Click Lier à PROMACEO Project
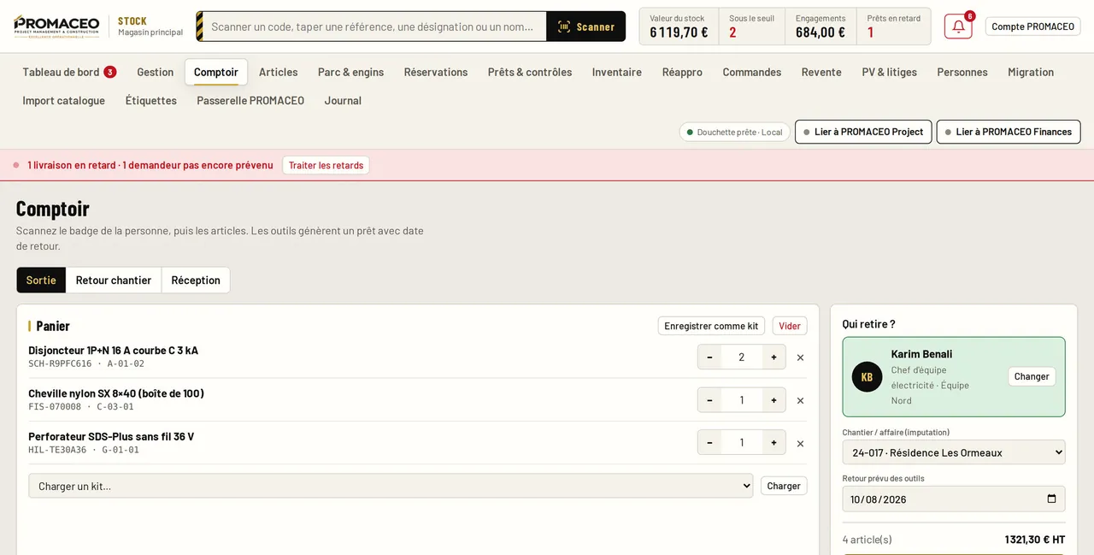 point(863,132)
